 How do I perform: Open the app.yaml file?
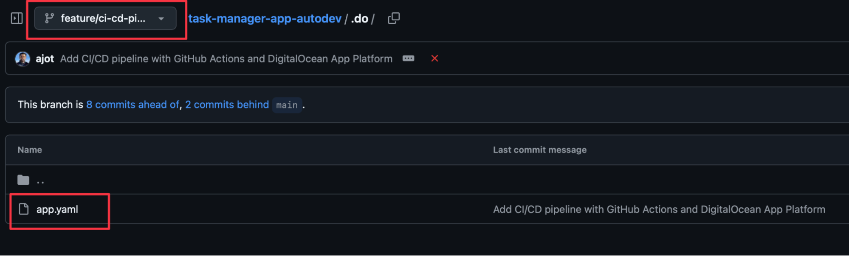pos(57,209)
